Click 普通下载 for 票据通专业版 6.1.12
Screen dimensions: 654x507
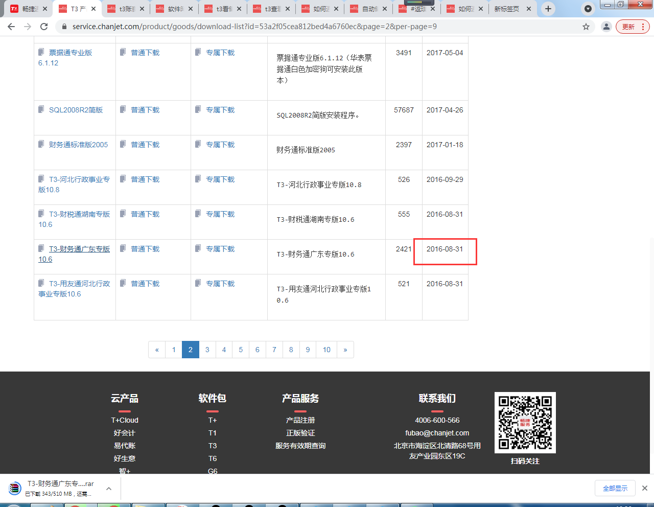pyautogui.click(x=145, y=53)
